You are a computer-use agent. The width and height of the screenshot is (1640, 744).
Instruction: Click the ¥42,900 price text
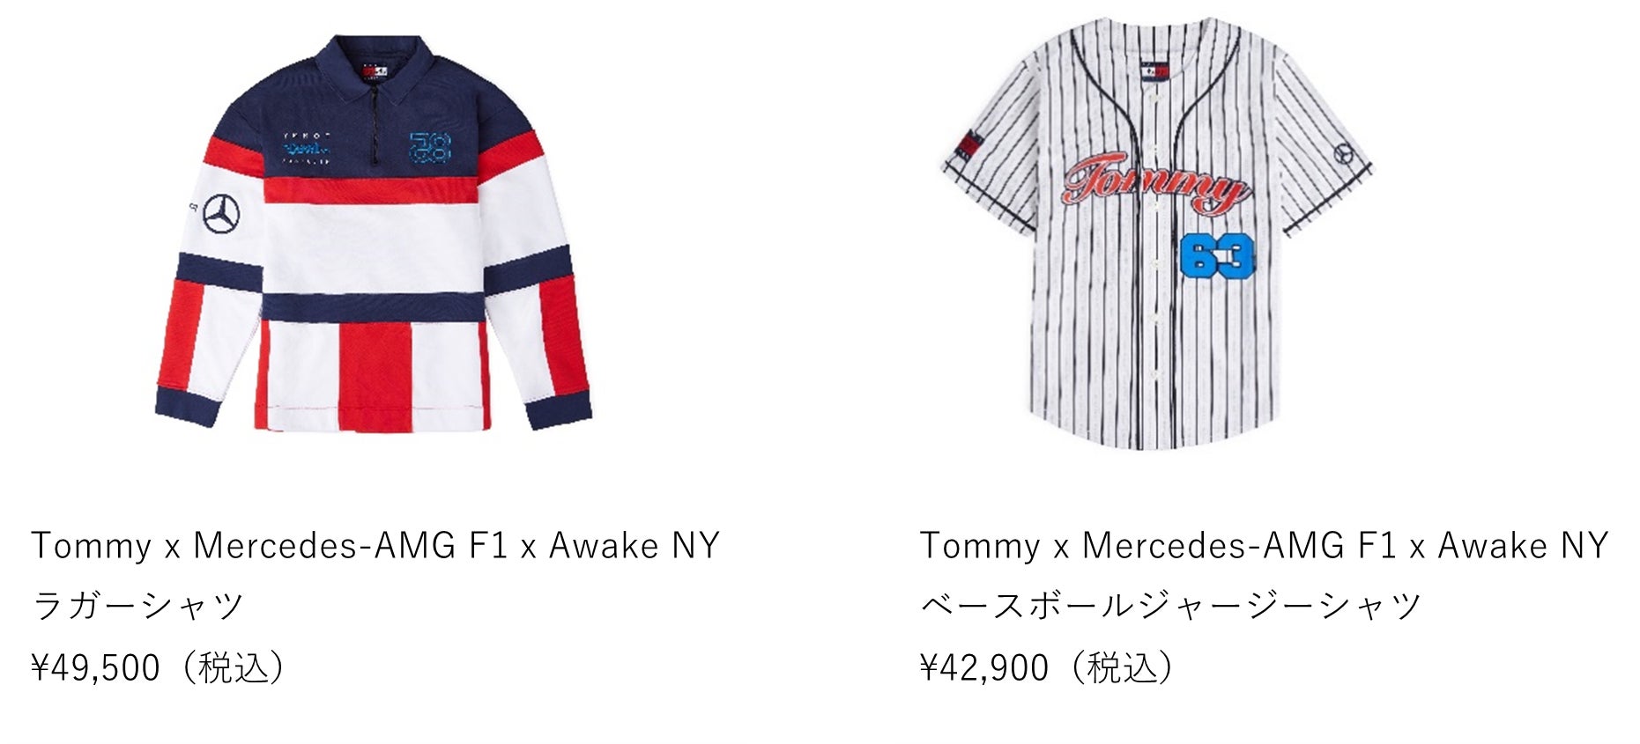984,667
